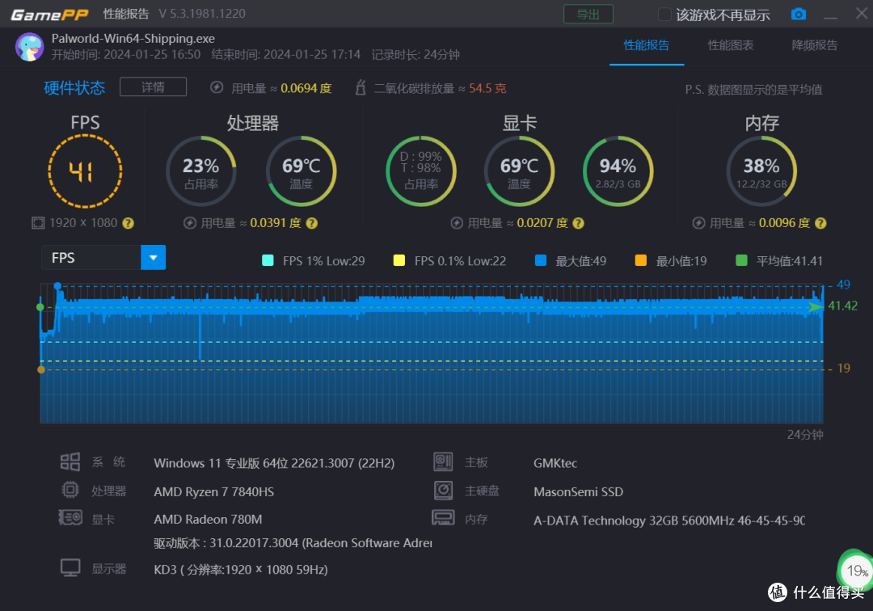Switch to the 性能报告 tab
The height and width of the screenshot is (611, 873).
[x=647, y=45]
